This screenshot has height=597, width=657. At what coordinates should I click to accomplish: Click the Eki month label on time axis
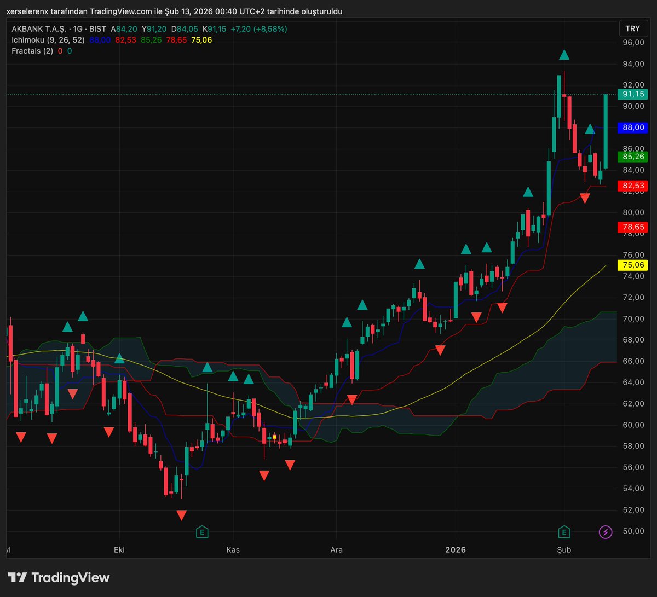(x=119, y=550)
